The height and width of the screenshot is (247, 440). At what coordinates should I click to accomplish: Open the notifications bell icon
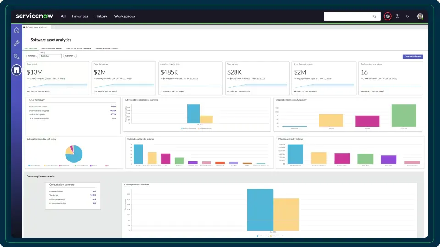coord(407,16)
